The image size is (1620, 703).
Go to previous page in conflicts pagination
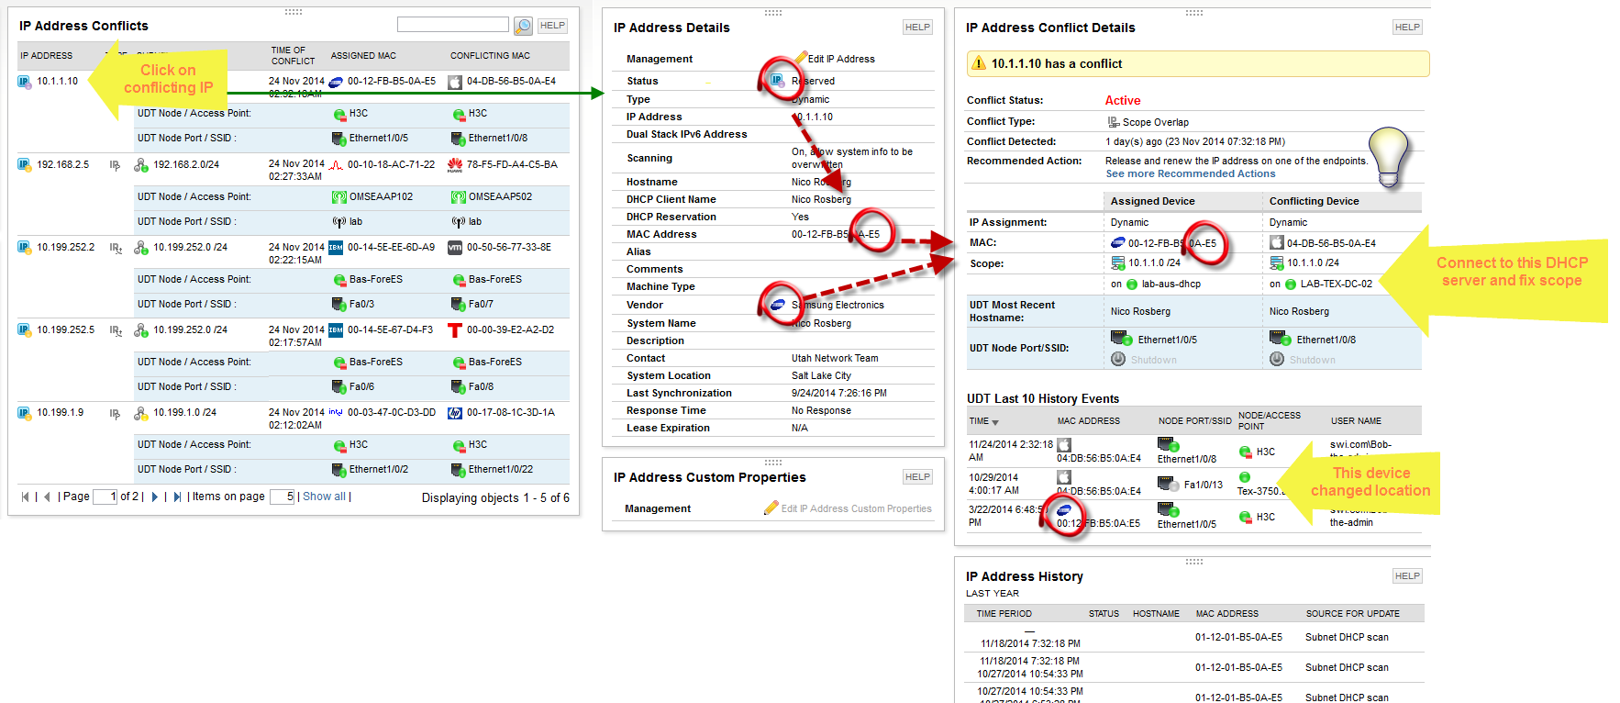coord(47,497)
